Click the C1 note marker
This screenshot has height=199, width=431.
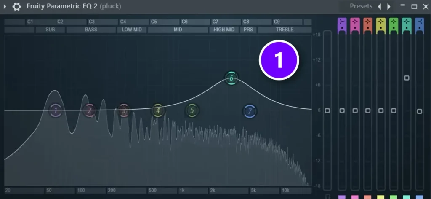tap(30, 22)
